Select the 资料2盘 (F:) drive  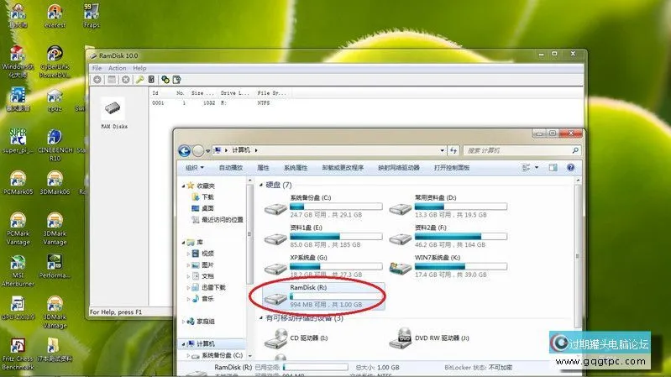[x=448, y=236]
